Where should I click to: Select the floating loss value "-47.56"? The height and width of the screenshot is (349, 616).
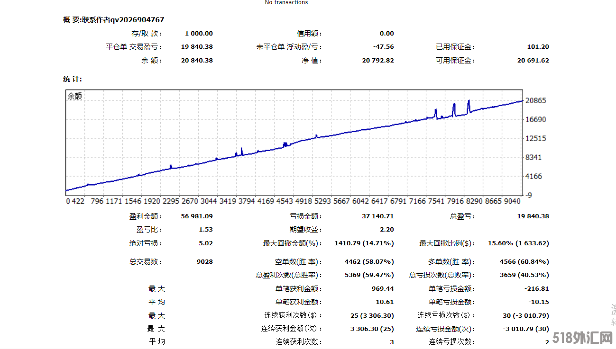(383, 47)
